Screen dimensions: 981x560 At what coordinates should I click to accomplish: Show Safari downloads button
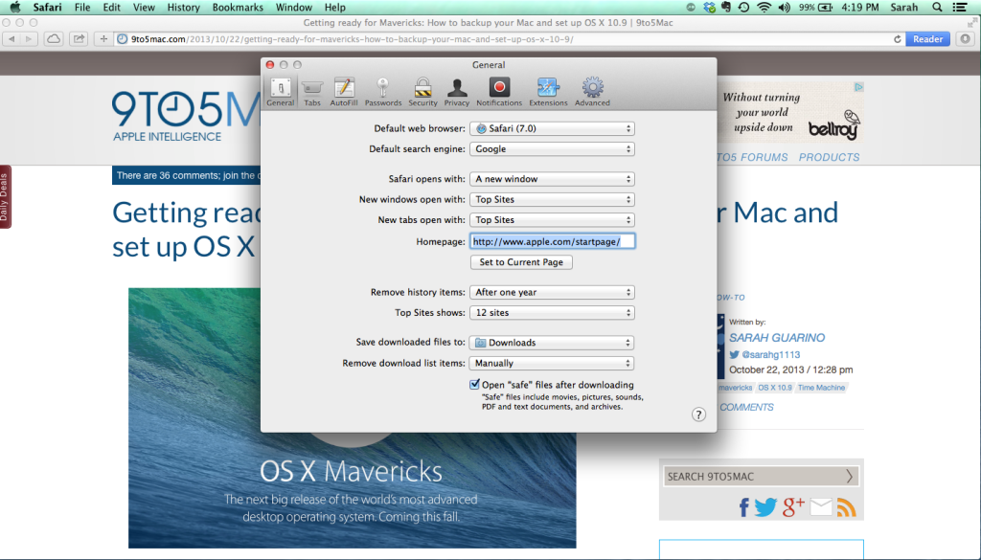[x=966, y=38]
